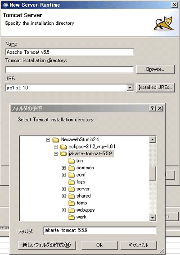The width and height of the screenshot is (180, 255).
Task: Collapse the NexawebStudio2.4 tree node
Action: point(48,140)
